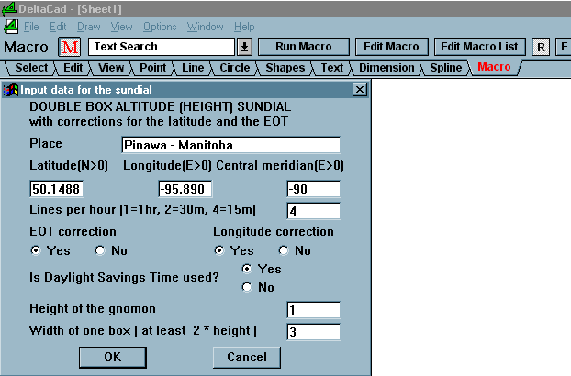This screenshot has width=571, height=376.
Task: Click Edit Macro List button
Action: click(479, 47)
